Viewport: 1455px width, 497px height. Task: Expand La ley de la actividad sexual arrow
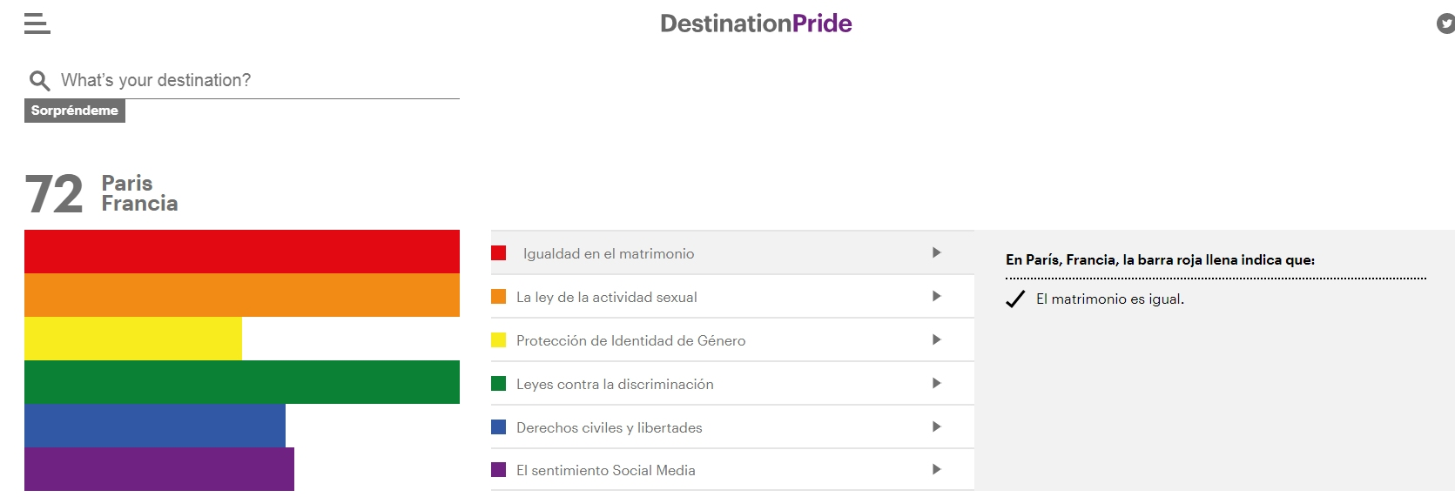tap(936, 296)
